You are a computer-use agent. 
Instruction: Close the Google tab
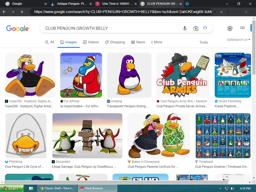point(46,4)
